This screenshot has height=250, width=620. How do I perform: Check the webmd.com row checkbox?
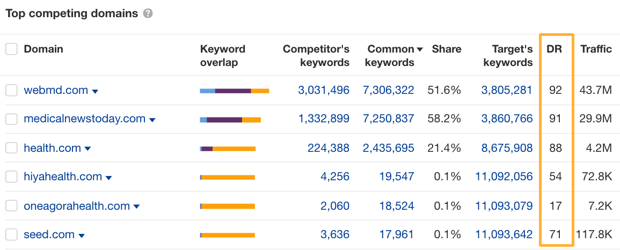pos(11,91)
